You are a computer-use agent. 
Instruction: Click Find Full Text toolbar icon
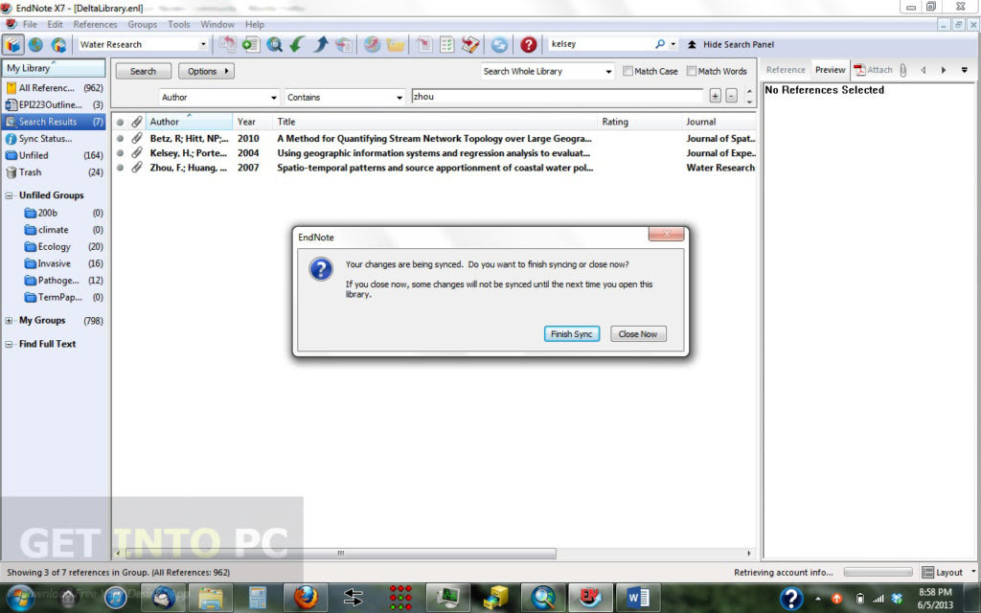pos(344,44)
